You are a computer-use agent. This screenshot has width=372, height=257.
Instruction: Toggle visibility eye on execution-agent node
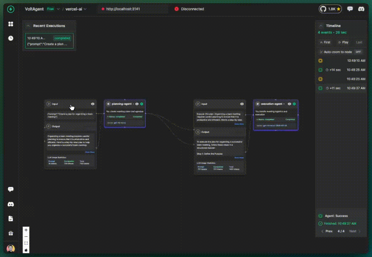tap(289, 104)
